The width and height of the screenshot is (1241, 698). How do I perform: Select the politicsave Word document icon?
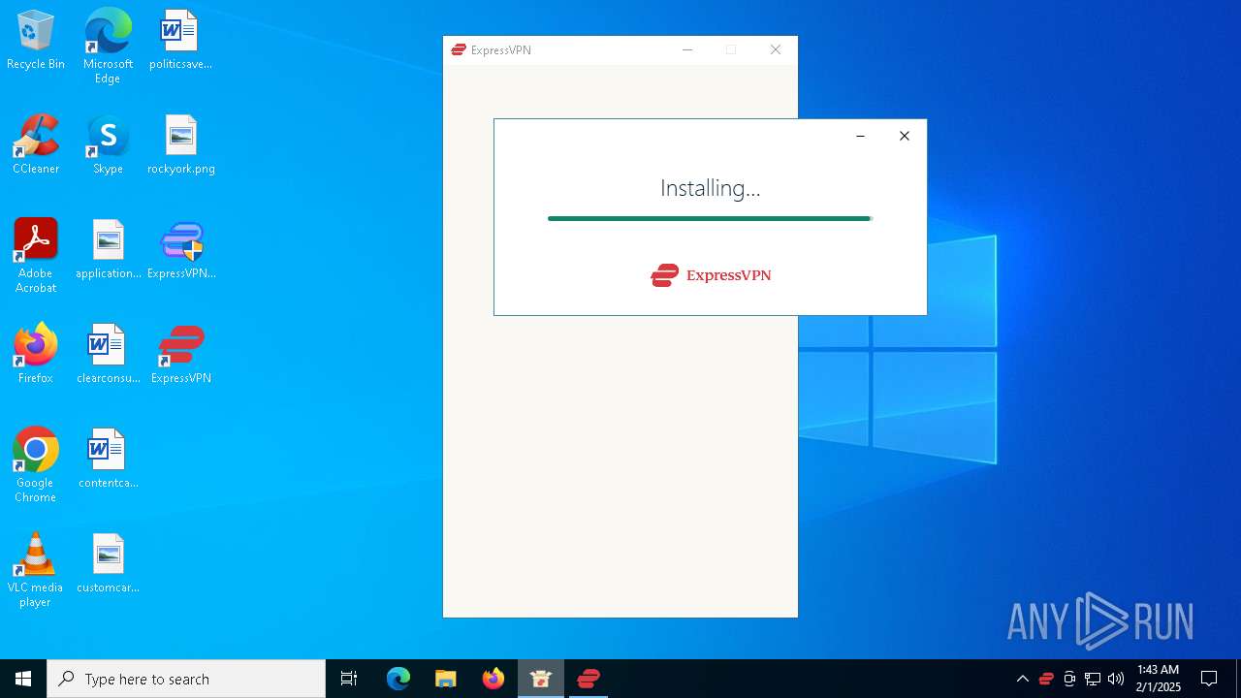[180, 40]
